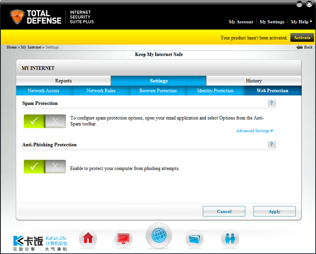The width and height of the screenshot is (316, 254).
Task: Select the globe internet dock icon
Action: (x=159, y=235)
